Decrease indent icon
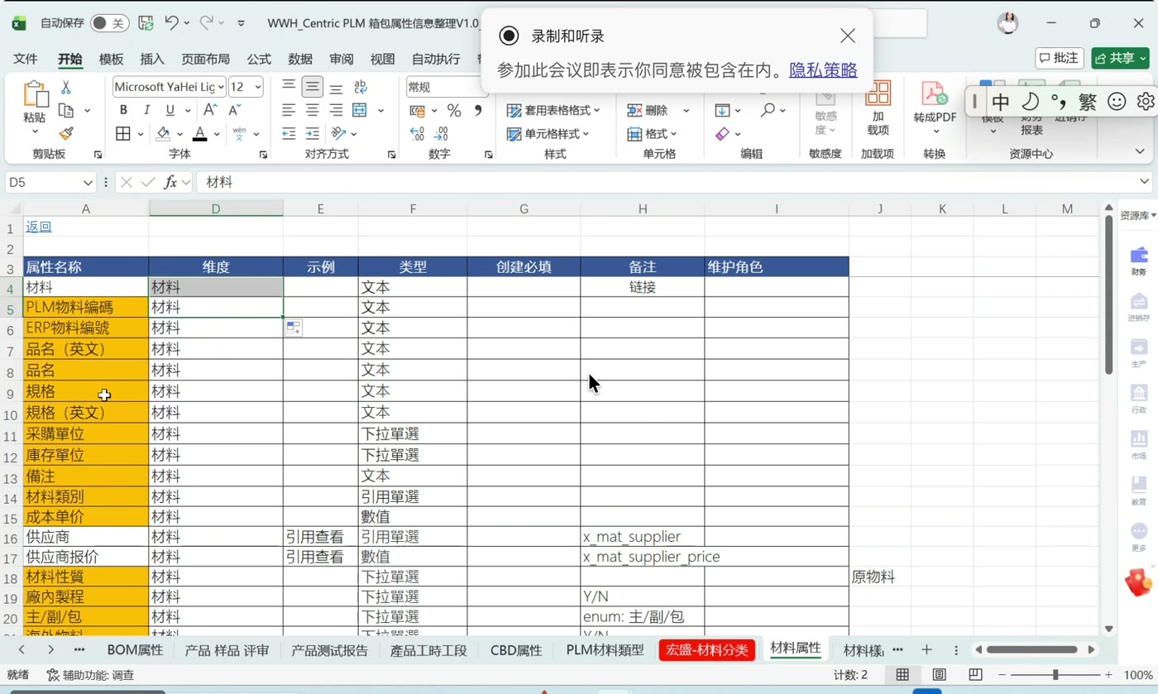Screen dimensions: 1158x694 coord(289,133)
